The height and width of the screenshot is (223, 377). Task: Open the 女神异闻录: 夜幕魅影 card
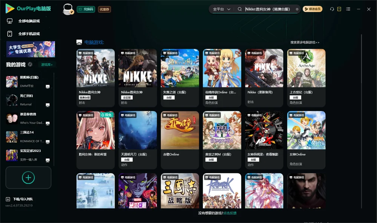coord(264,140)
